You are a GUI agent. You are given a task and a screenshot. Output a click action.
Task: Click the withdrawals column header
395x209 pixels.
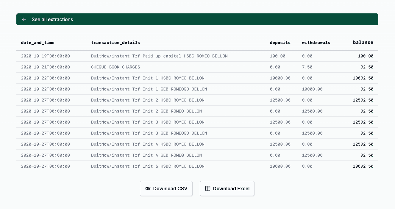316,43
